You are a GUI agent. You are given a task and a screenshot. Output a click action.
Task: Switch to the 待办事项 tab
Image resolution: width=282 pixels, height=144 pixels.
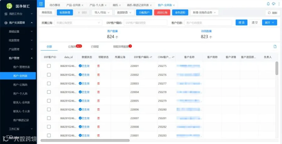tap(55, 5)
